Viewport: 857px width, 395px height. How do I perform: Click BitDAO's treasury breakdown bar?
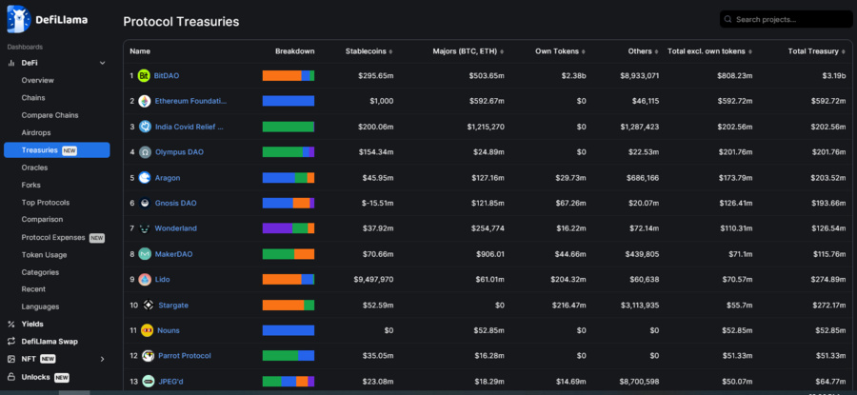[288, 76]
